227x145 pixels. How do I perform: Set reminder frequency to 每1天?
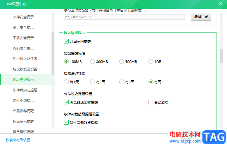[x=66, y=82]
